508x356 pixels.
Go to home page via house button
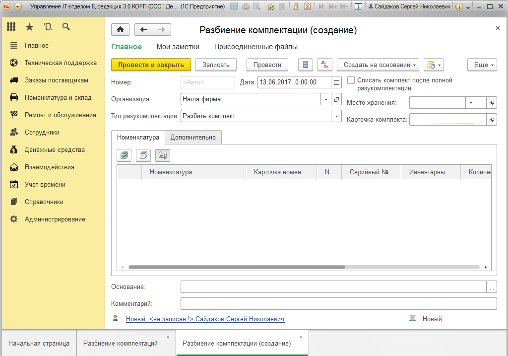120,30
